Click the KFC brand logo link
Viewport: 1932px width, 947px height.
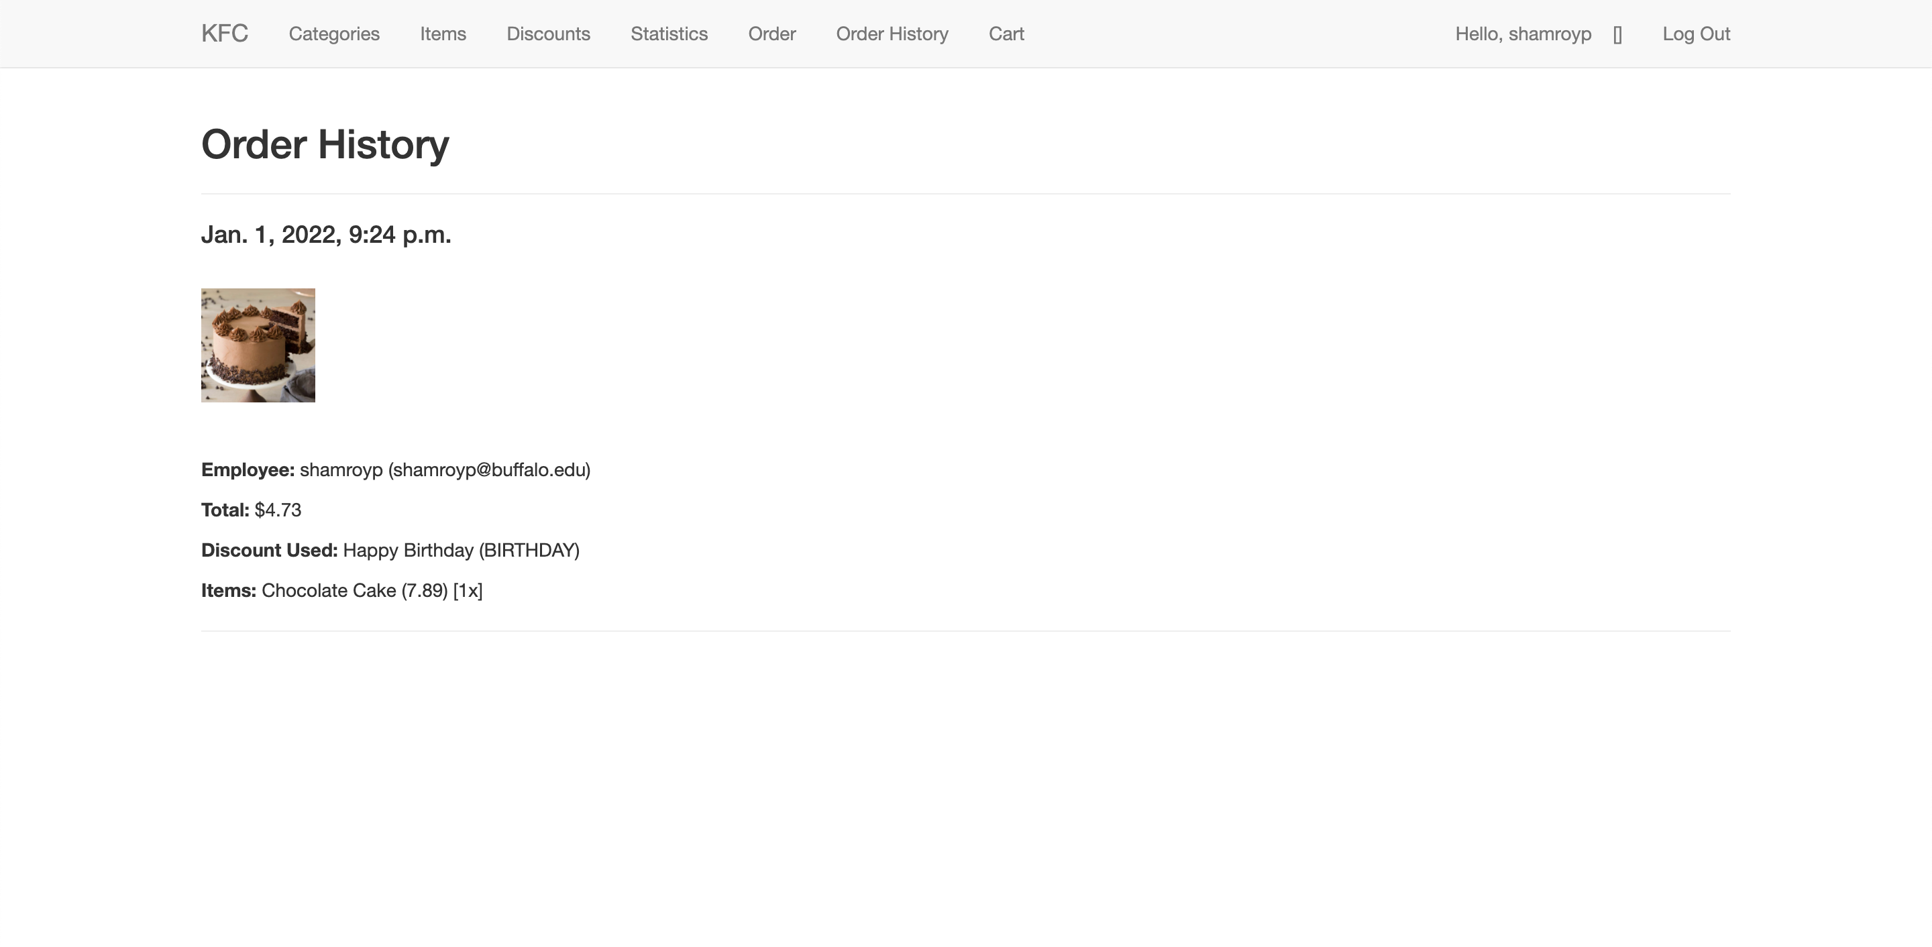click(x=224, y=34)
